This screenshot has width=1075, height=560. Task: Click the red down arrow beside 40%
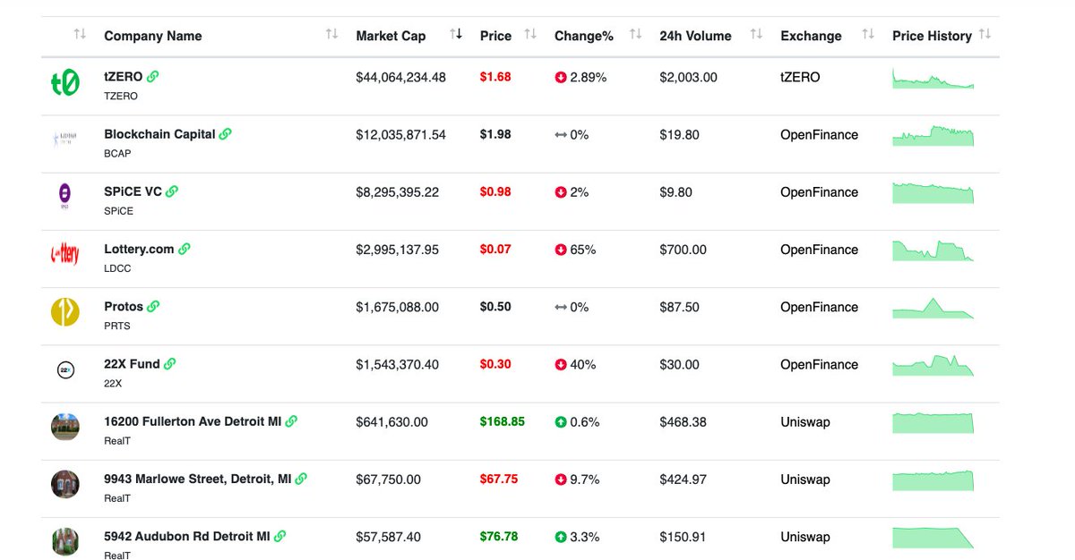[561, 365]
